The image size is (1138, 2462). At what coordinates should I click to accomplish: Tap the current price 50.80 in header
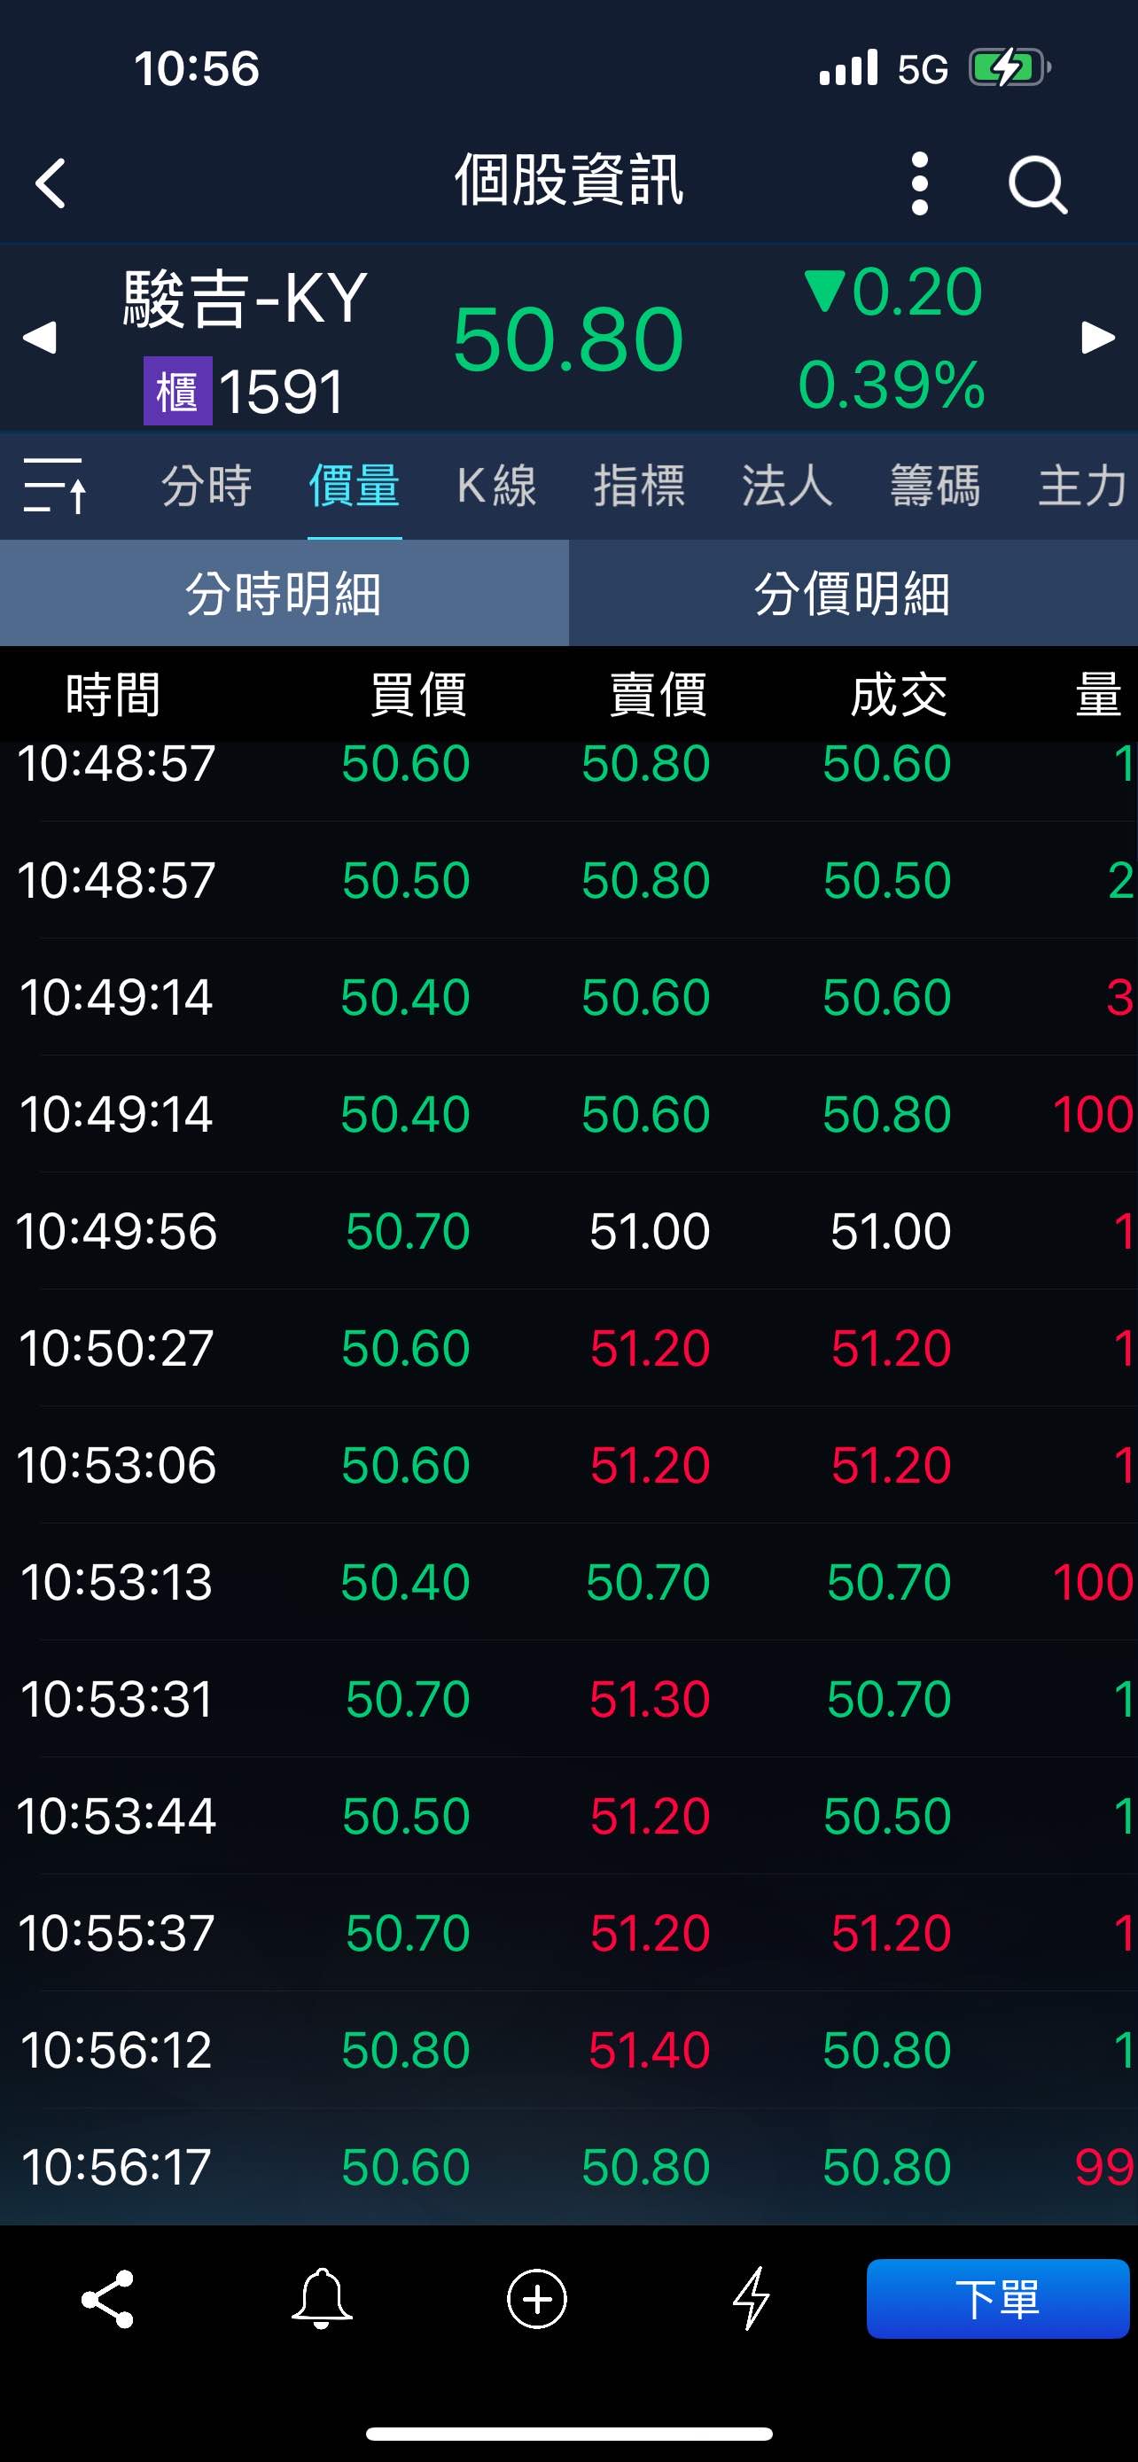568,339
